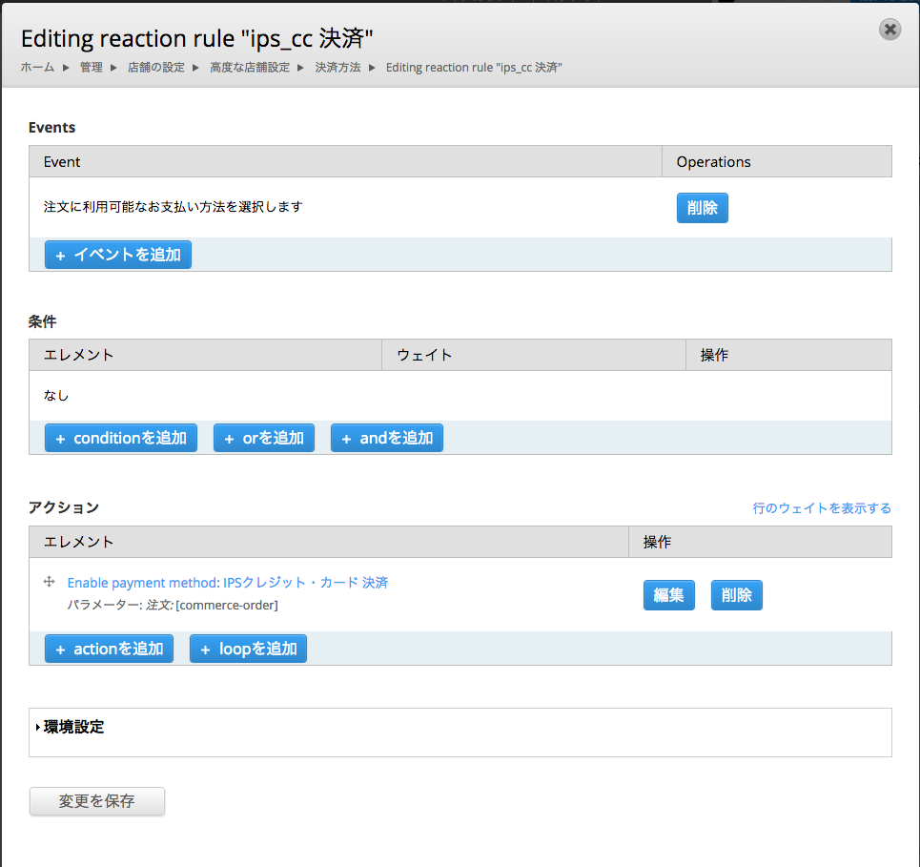
Task: Click the plus icon on orを追加
Action: [228, 438]
